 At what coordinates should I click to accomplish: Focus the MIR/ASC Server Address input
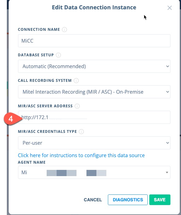[94, 117]
